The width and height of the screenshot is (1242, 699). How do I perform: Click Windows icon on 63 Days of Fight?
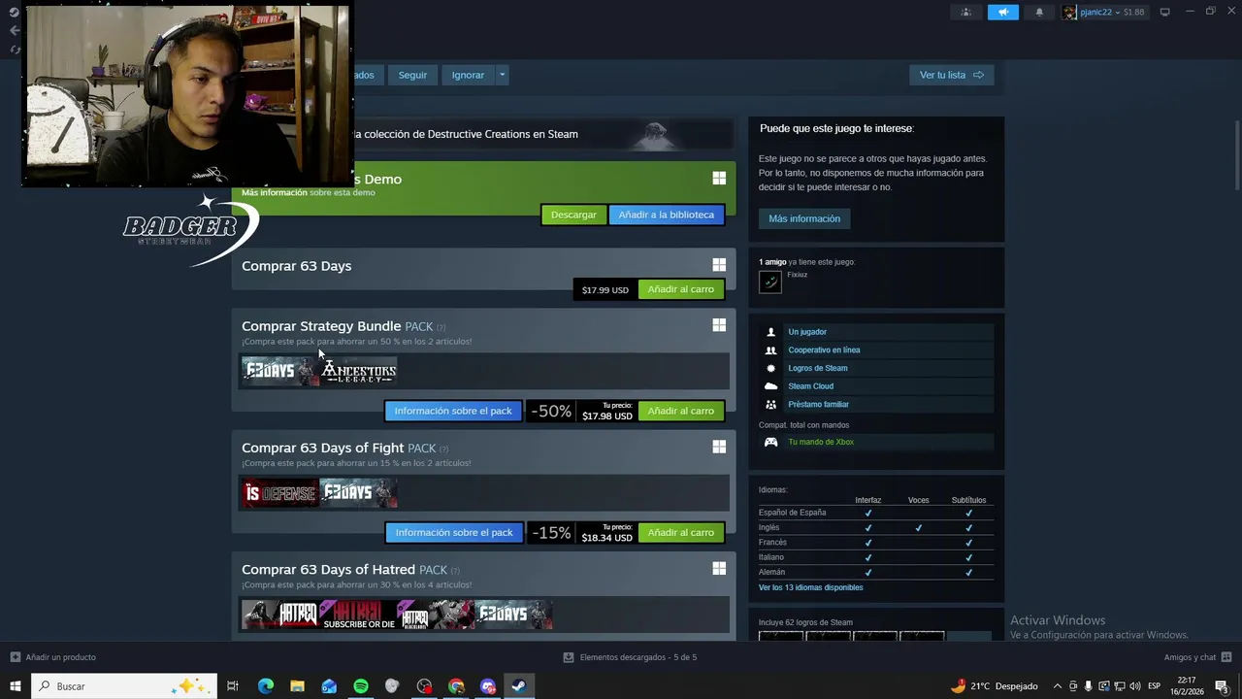coord(719,447)
